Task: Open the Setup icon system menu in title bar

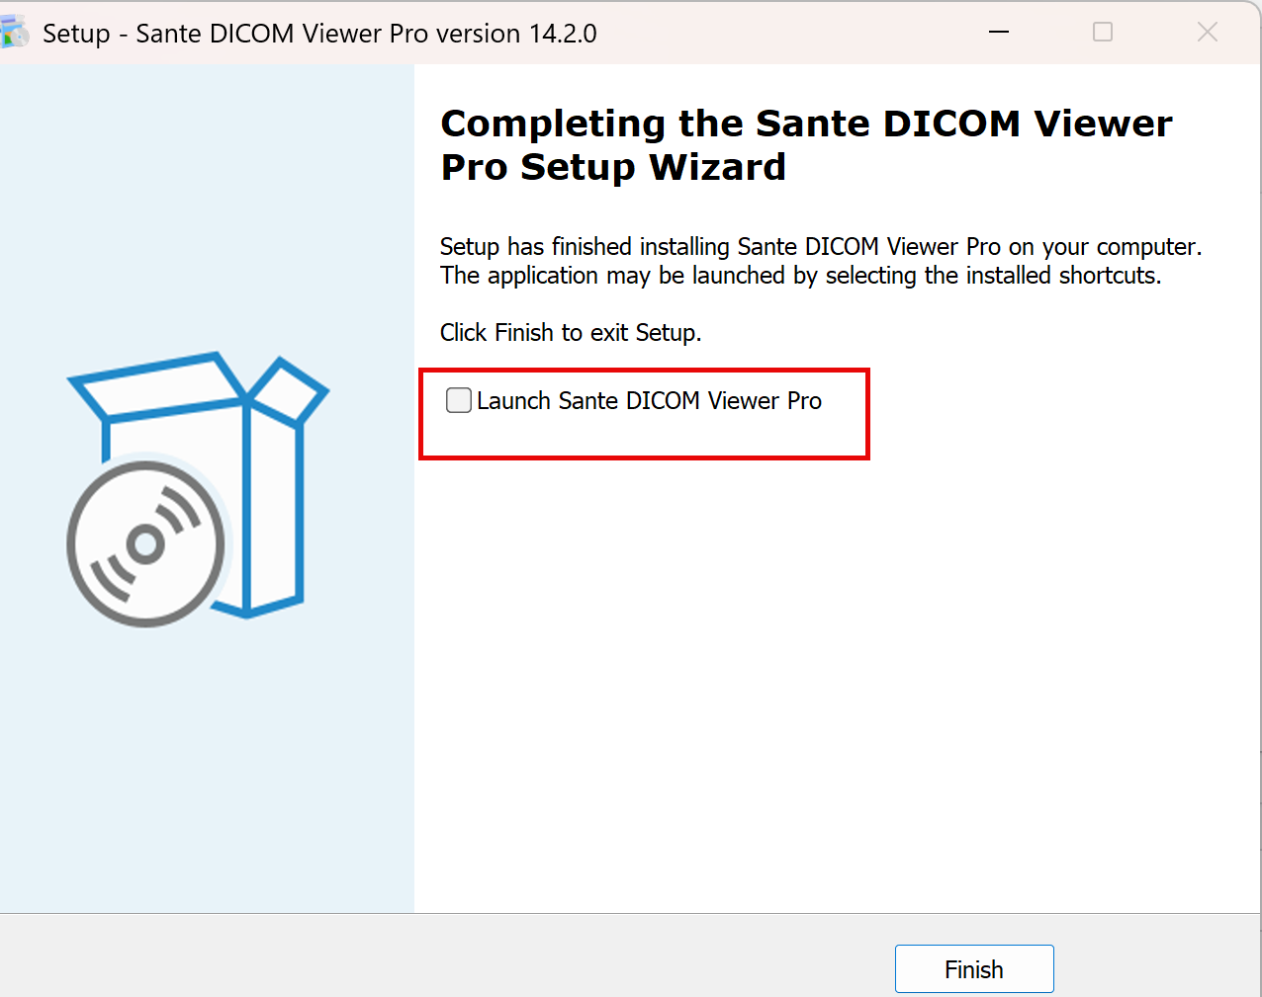Action: point(15,33)
